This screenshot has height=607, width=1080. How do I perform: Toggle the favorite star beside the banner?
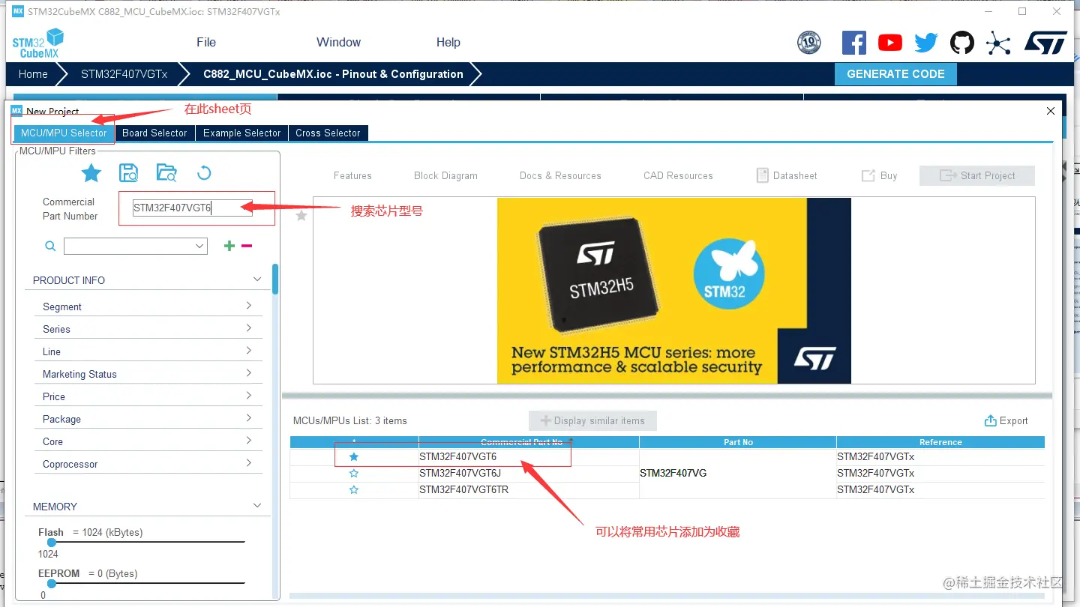coord(301,216)
